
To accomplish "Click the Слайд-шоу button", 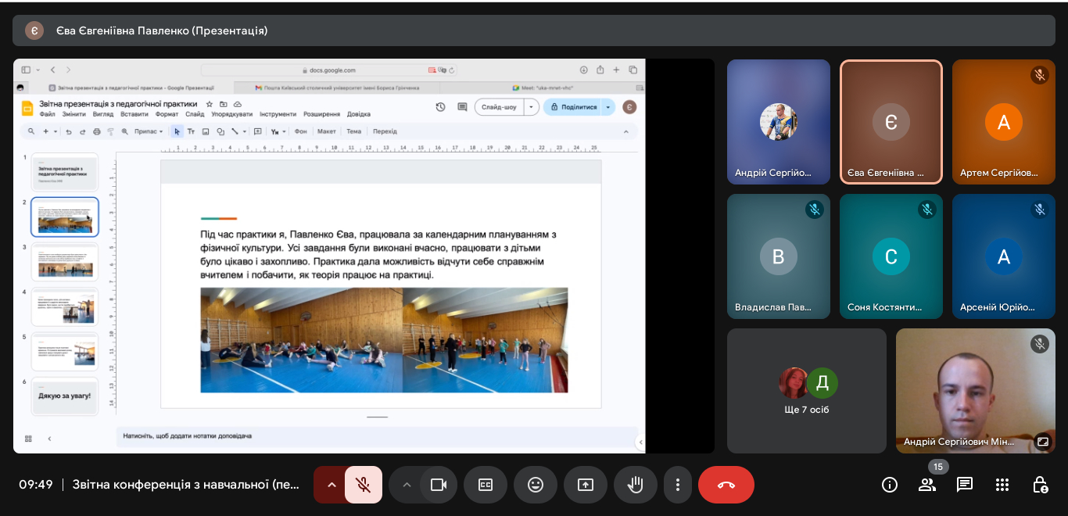I will [499, 107].
